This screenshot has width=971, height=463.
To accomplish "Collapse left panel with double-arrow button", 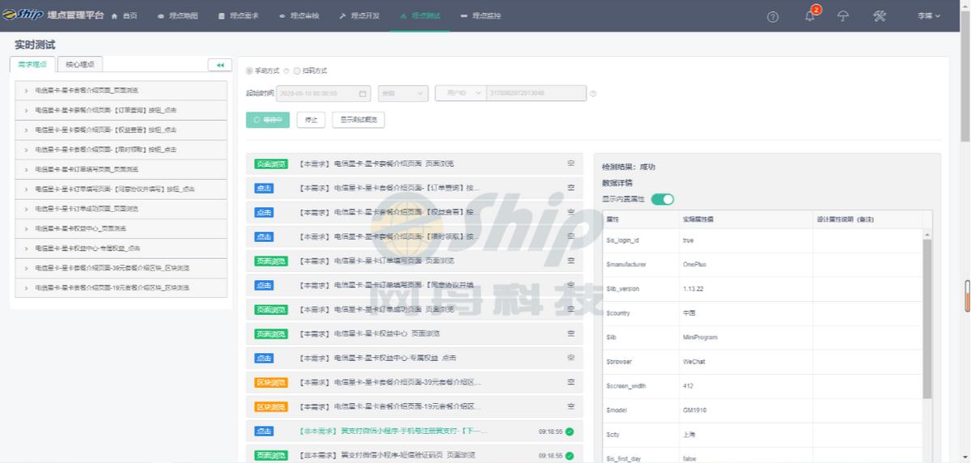I will [x=219, y=65].
